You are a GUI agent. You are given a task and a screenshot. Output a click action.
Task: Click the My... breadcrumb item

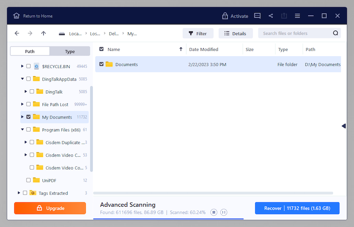point(132,34)
